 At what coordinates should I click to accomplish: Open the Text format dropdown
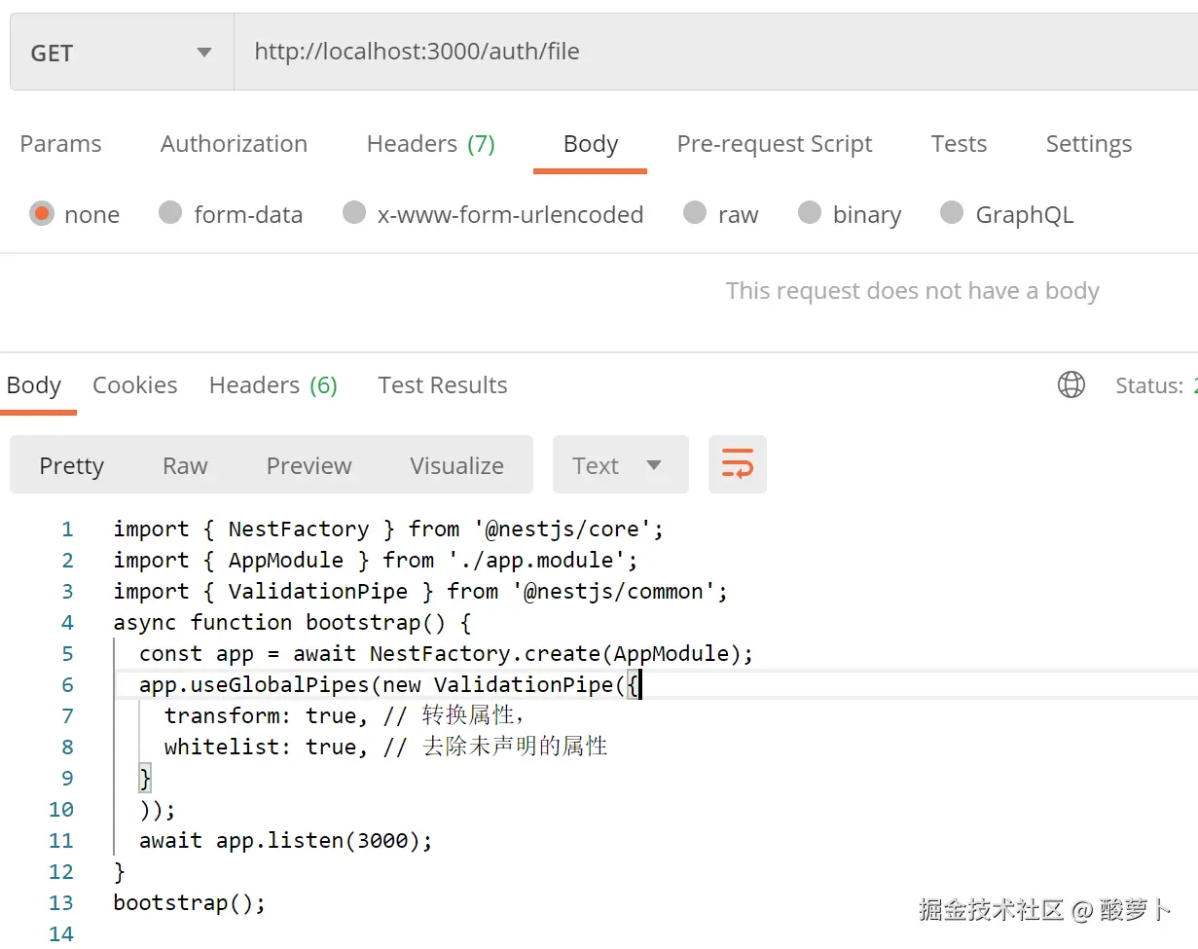coord(620,465)
